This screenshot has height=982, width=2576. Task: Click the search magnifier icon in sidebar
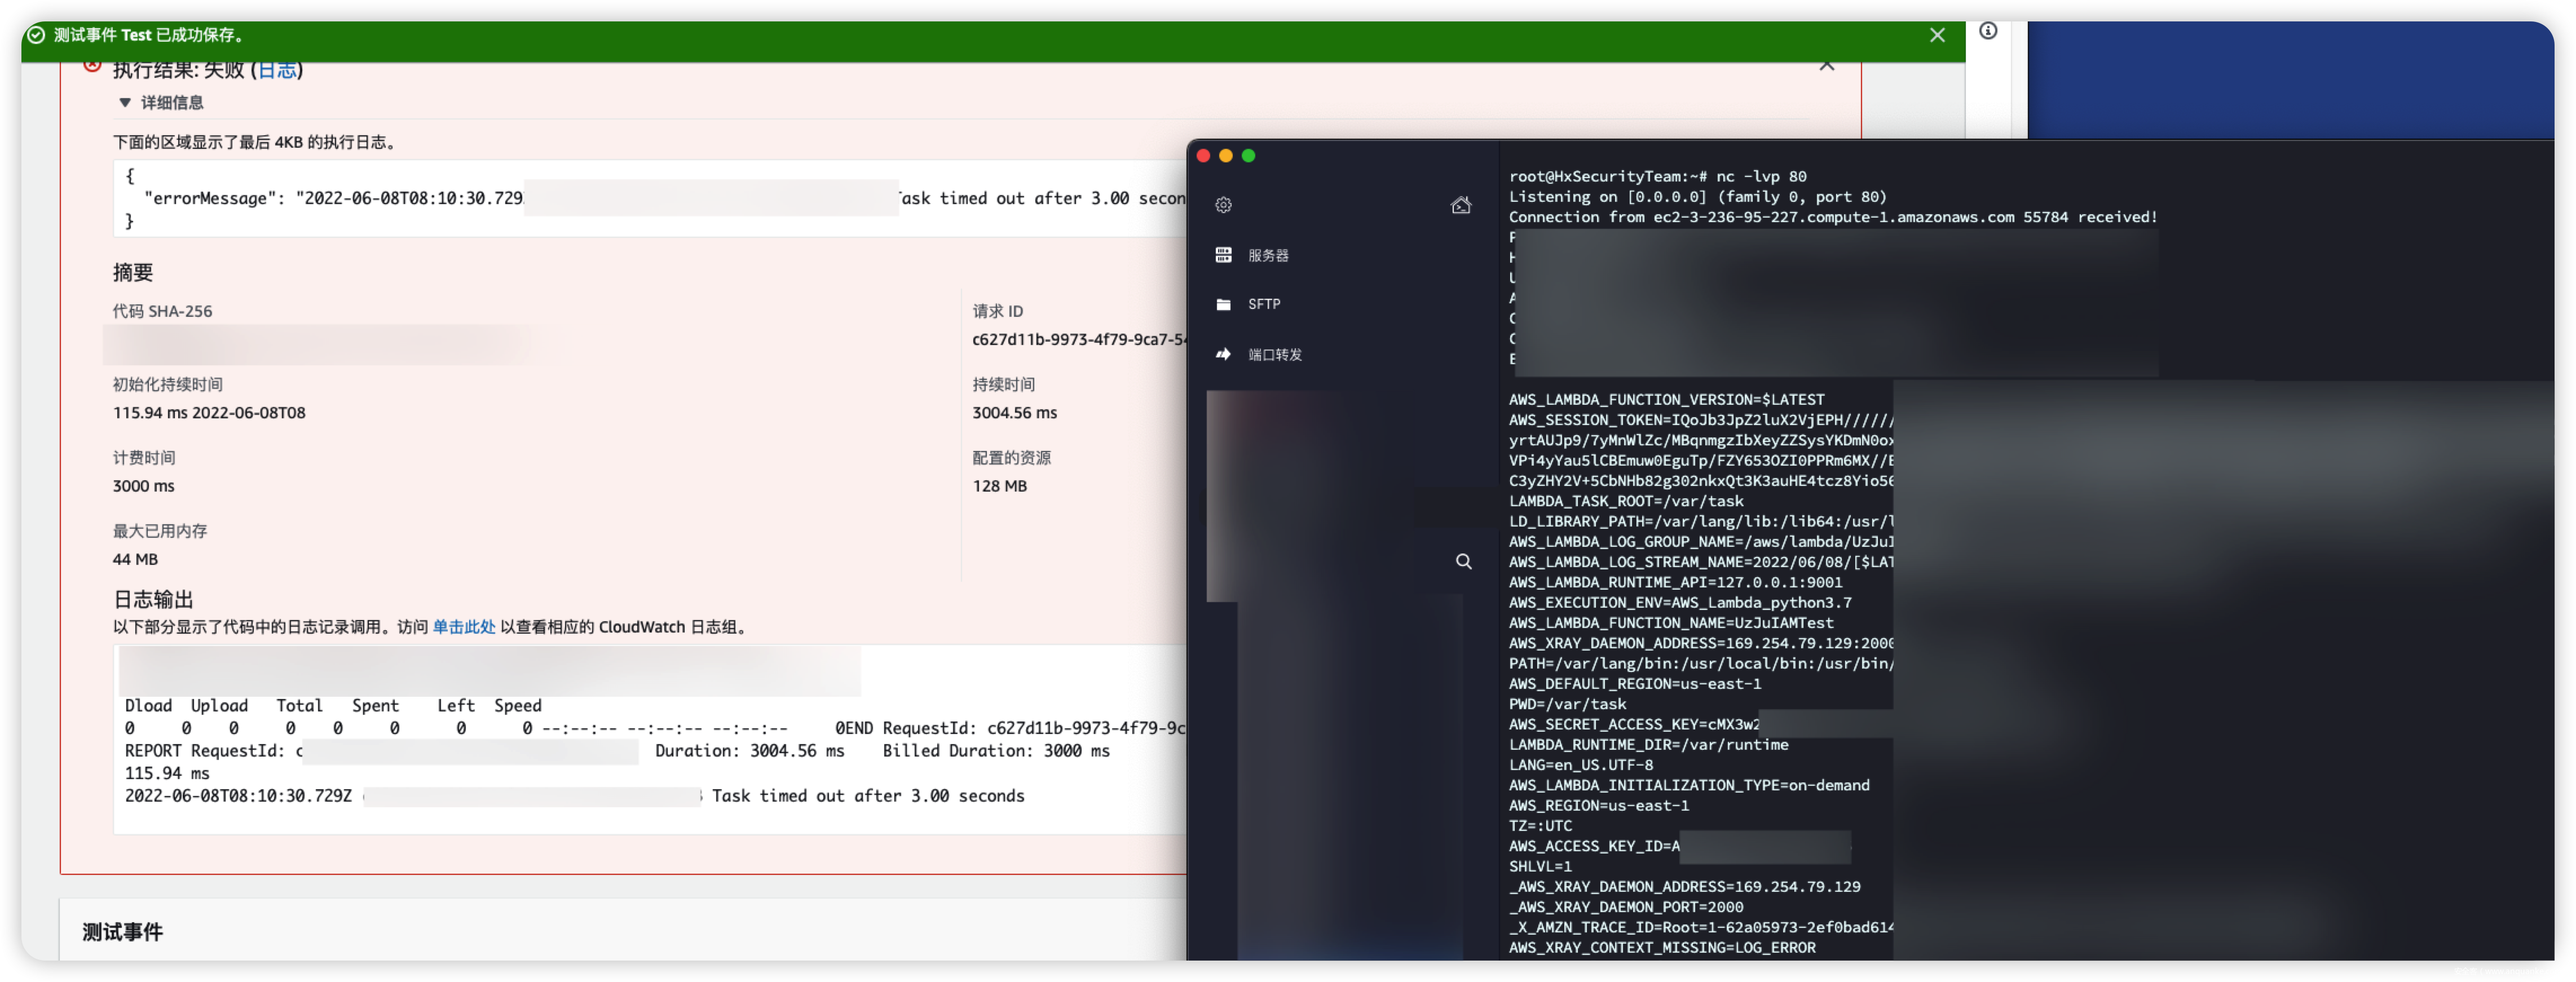point(1463,561)
